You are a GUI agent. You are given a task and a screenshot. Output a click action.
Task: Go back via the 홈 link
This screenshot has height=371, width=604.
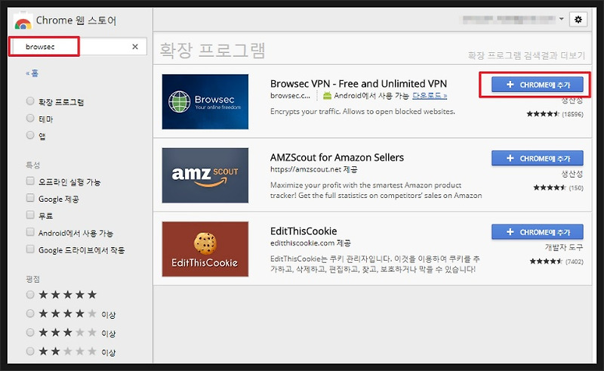[x=32, y=73]
